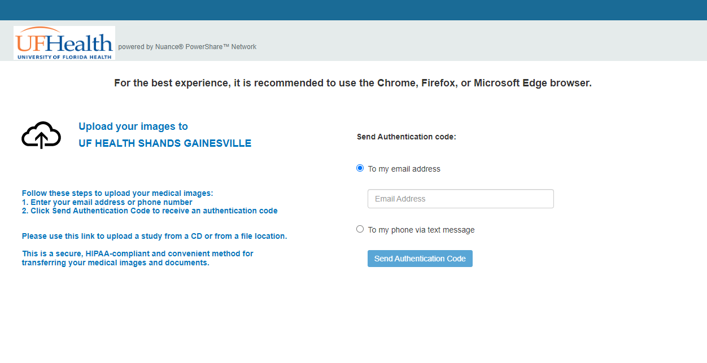Click "University of Florida Health" text under the logo
This screenshot has height=363, width=707.
coord(64,57)
